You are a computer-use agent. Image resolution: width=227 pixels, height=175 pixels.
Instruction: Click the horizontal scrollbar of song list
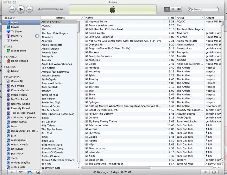point(116,167)
